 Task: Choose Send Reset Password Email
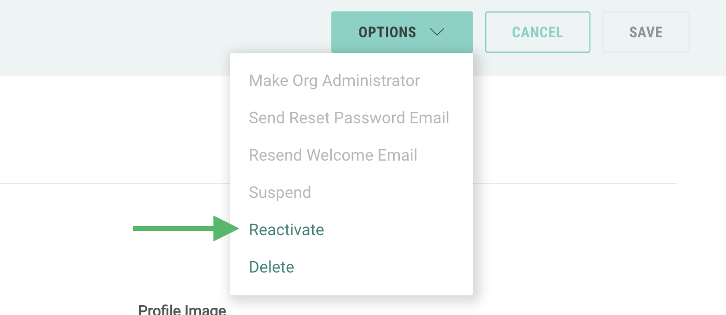coord(349,118)
